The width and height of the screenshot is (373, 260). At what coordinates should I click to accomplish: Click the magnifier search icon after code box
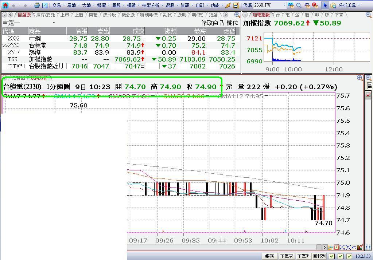(x=299, y=5)
